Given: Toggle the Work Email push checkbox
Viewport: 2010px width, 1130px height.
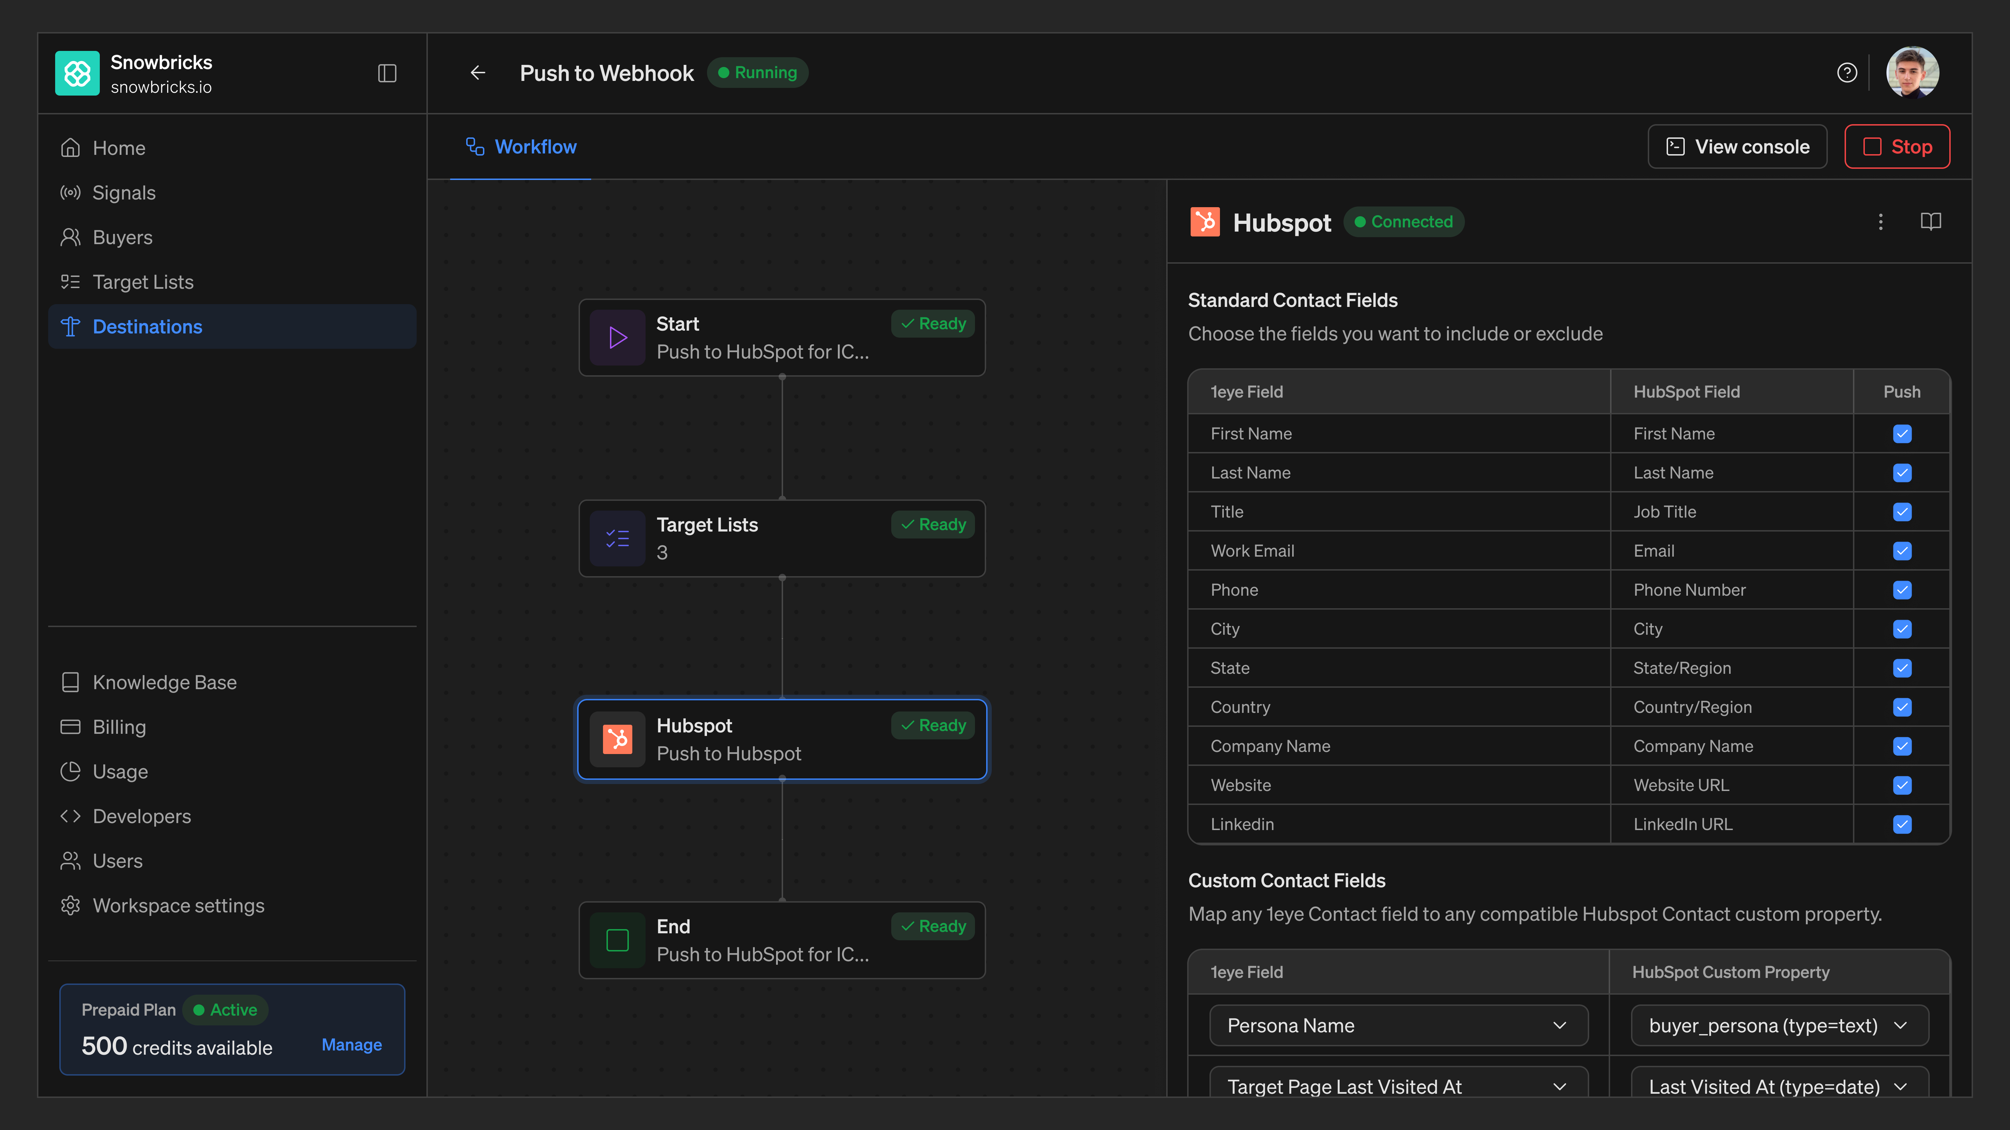Looking at the screenshot, I should pos(1902,551).
